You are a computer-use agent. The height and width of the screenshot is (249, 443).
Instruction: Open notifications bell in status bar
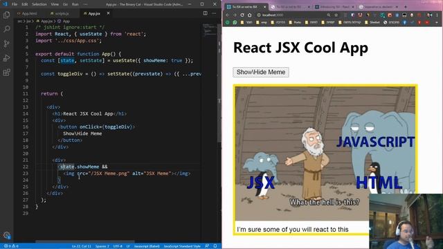pos(215,246)
